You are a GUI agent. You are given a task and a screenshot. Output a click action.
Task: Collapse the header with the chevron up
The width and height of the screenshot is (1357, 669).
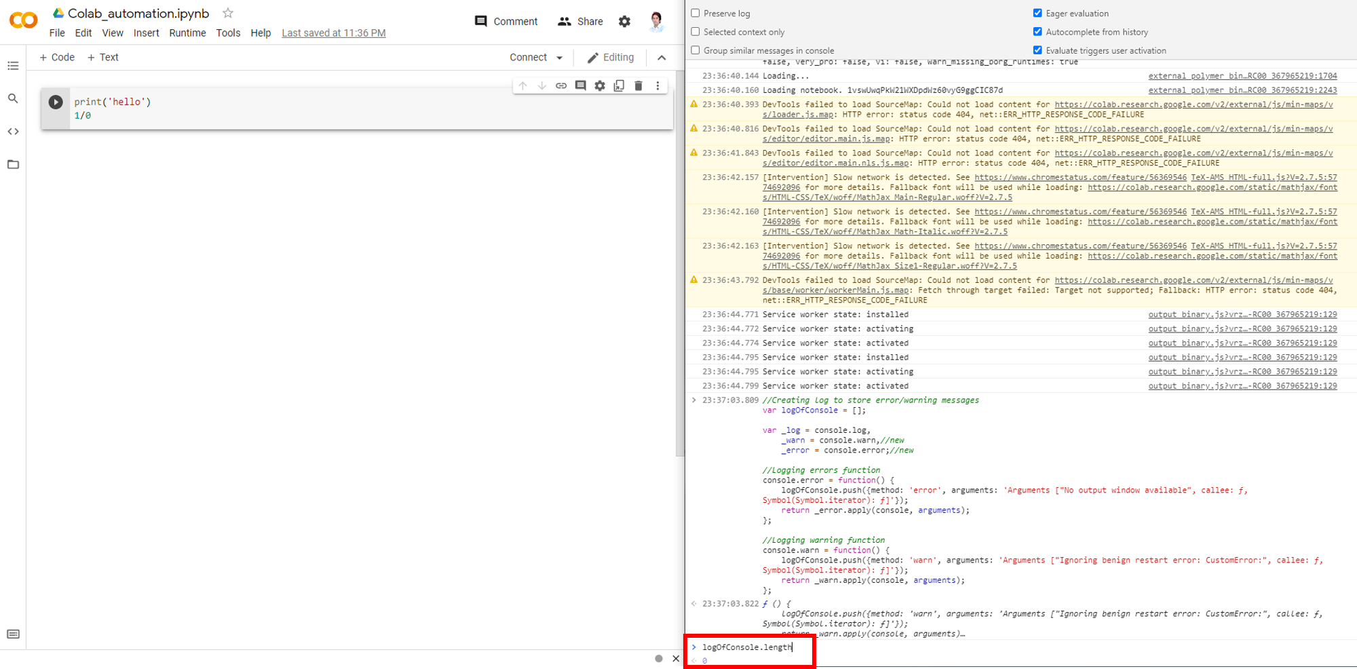click(662, 58)
